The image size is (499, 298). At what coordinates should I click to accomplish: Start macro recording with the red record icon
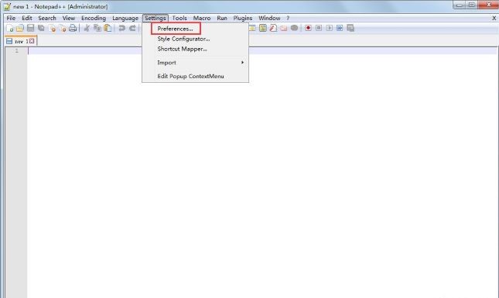(308, 28)
